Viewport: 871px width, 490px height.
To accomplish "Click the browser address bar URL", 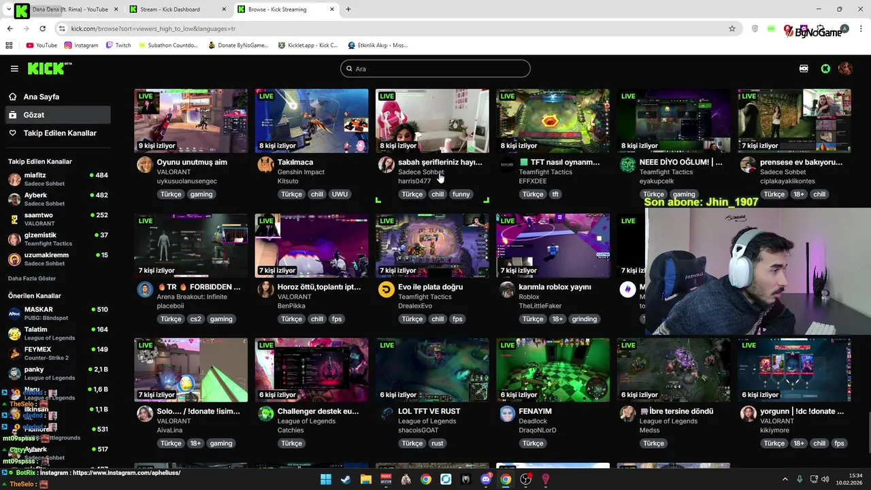I will click(x=154, y=29).
